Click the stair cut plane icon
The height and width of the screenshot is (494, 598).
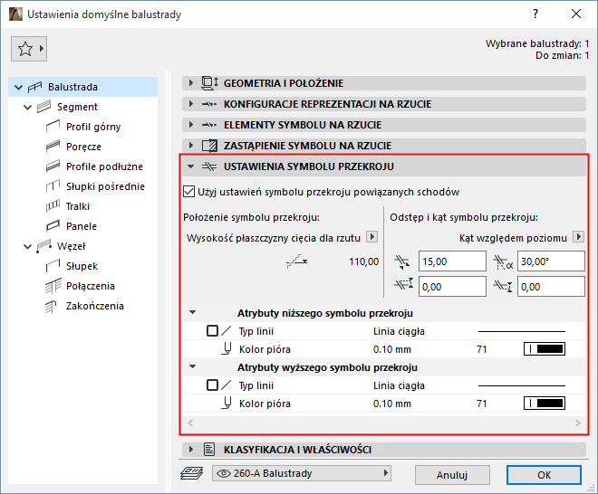pyautogui.click(x=296, y=261)
